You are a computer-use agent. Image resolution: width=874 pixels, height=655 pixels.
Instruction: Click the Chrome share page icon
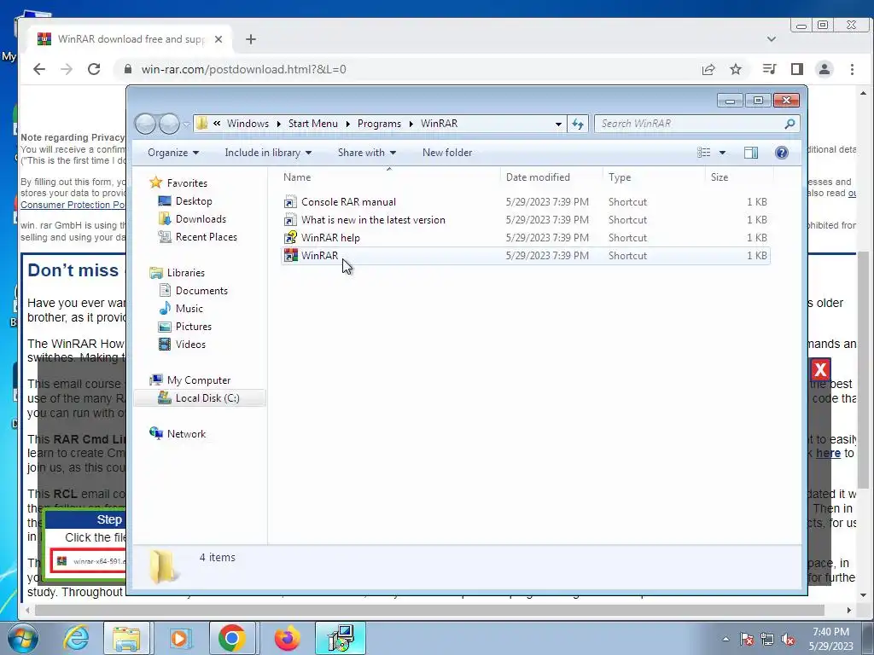point(708,69)
